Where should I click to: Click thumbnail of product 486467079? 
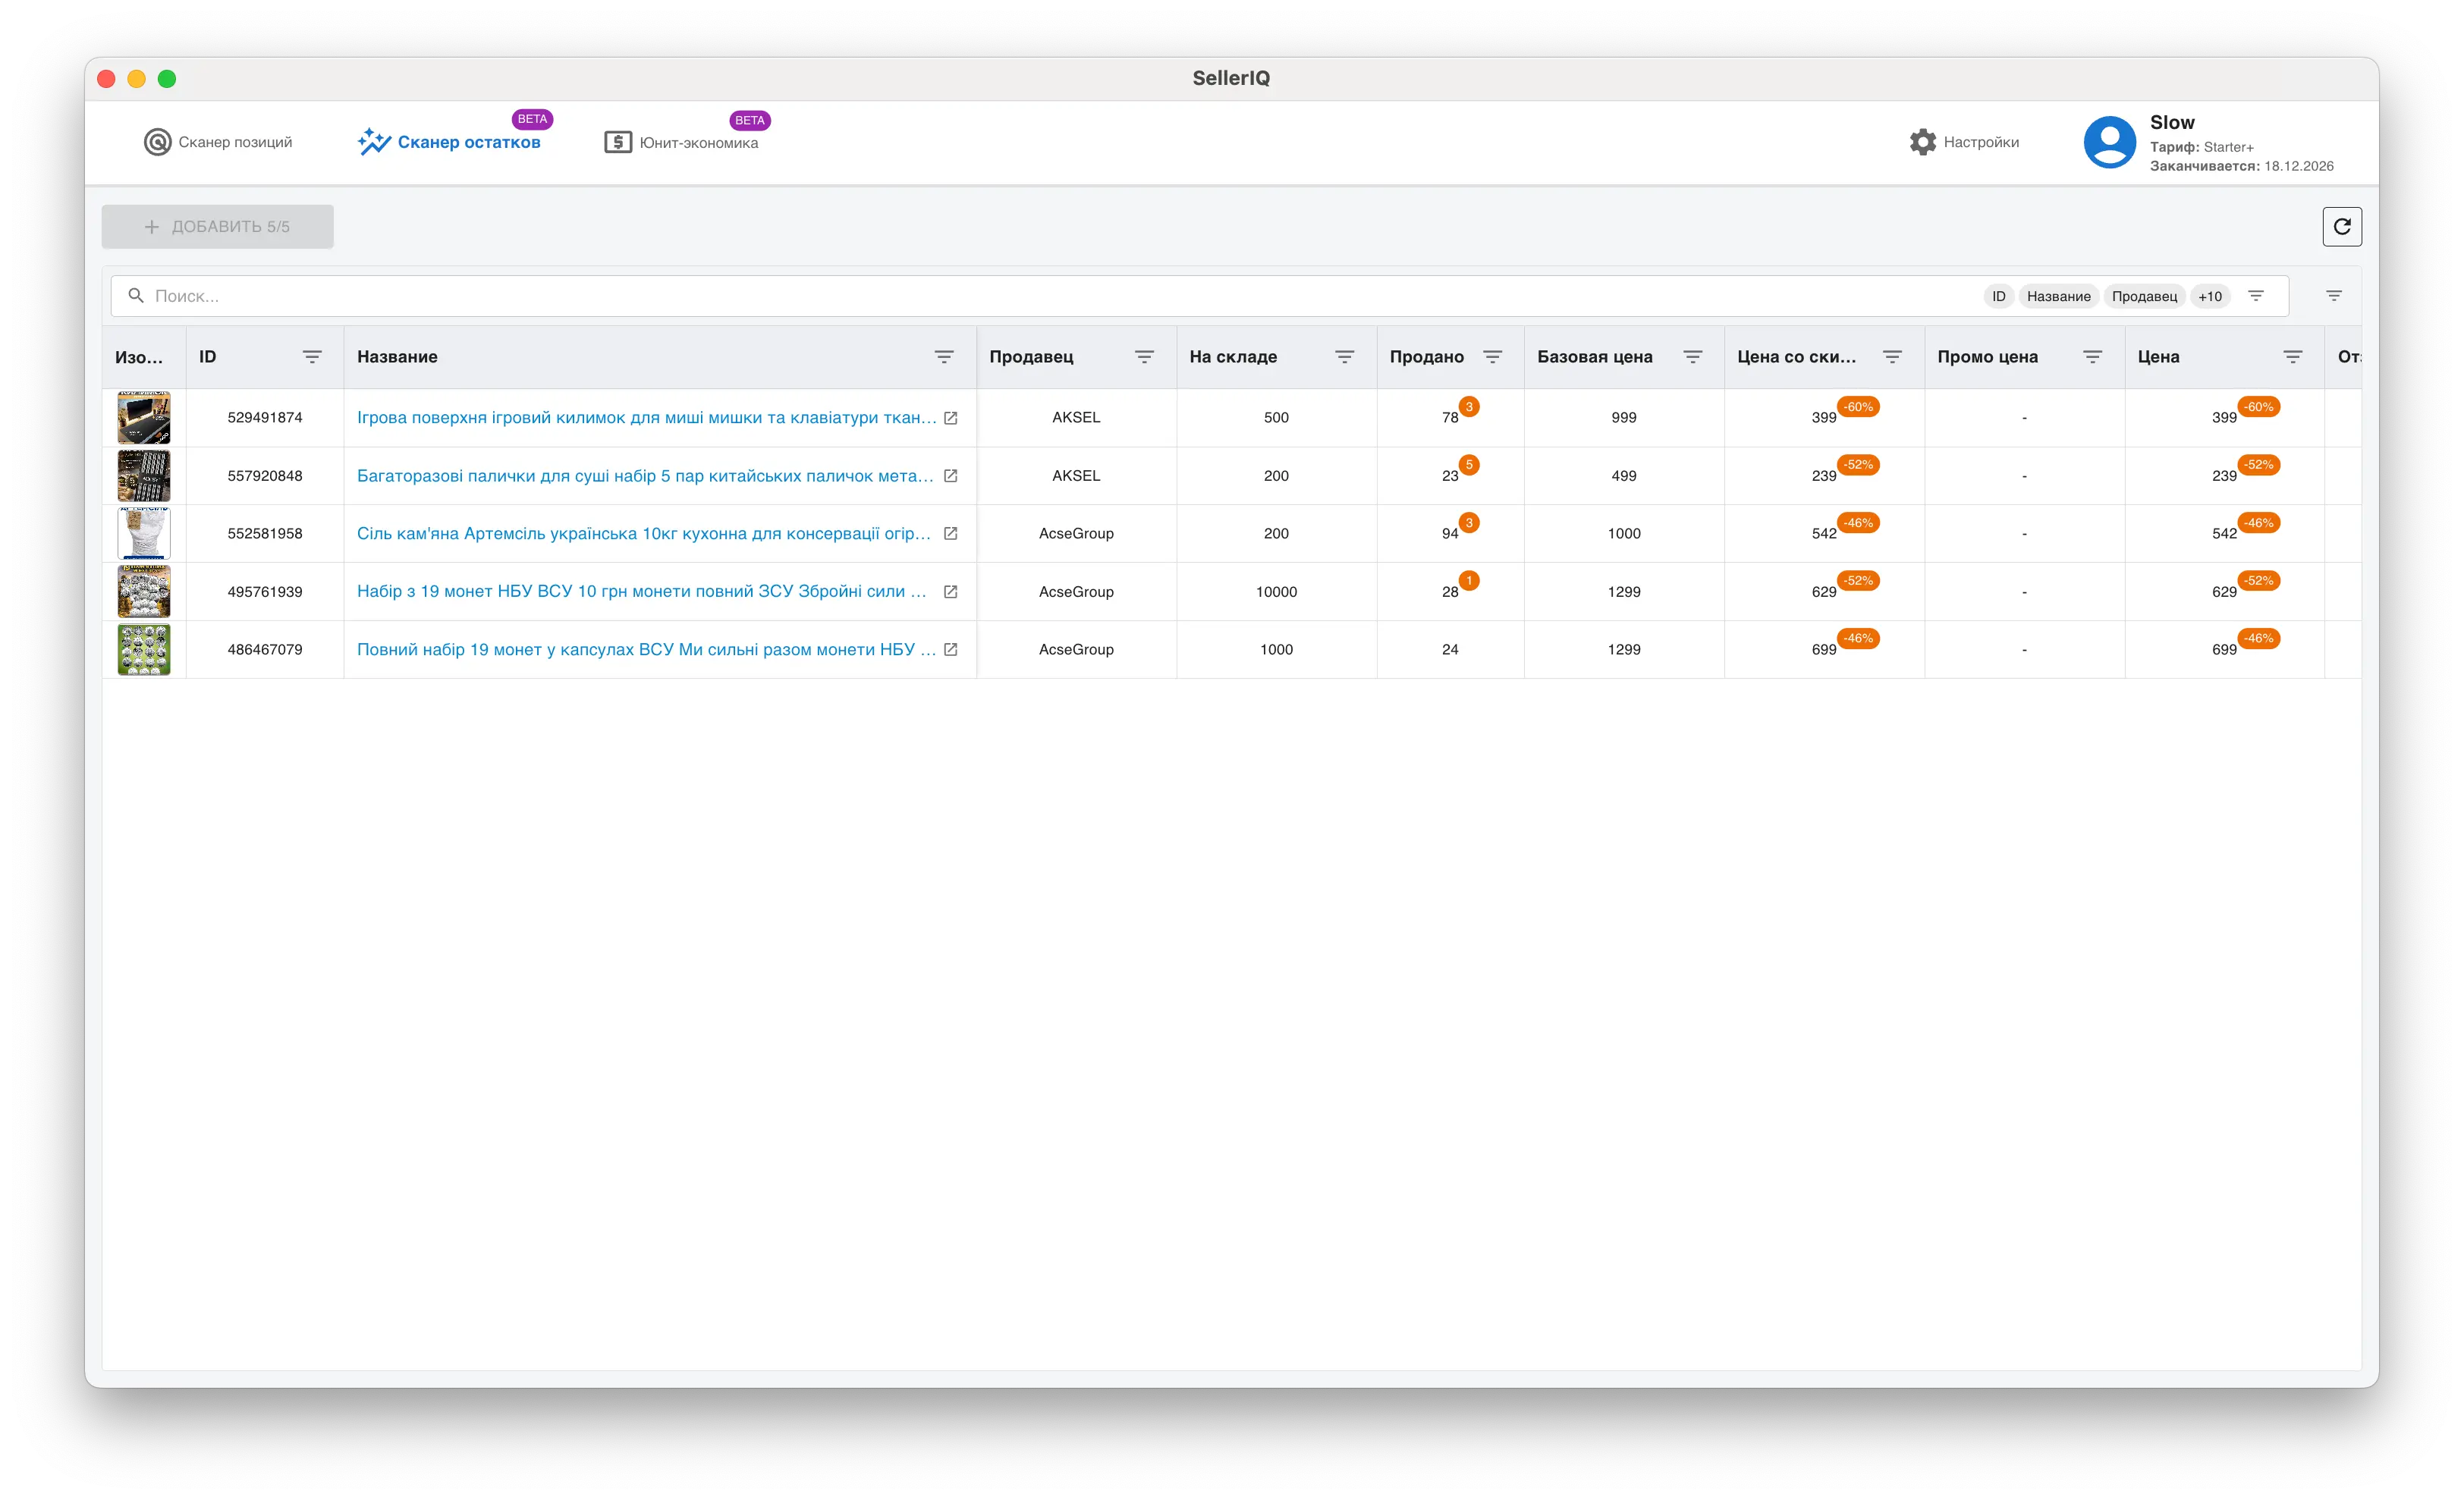click(144, 650)
